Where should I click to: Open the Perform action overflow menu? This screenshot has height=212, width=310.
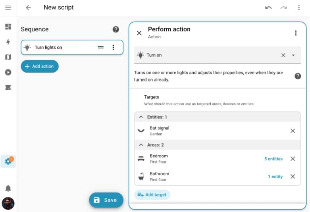point(296,33)
